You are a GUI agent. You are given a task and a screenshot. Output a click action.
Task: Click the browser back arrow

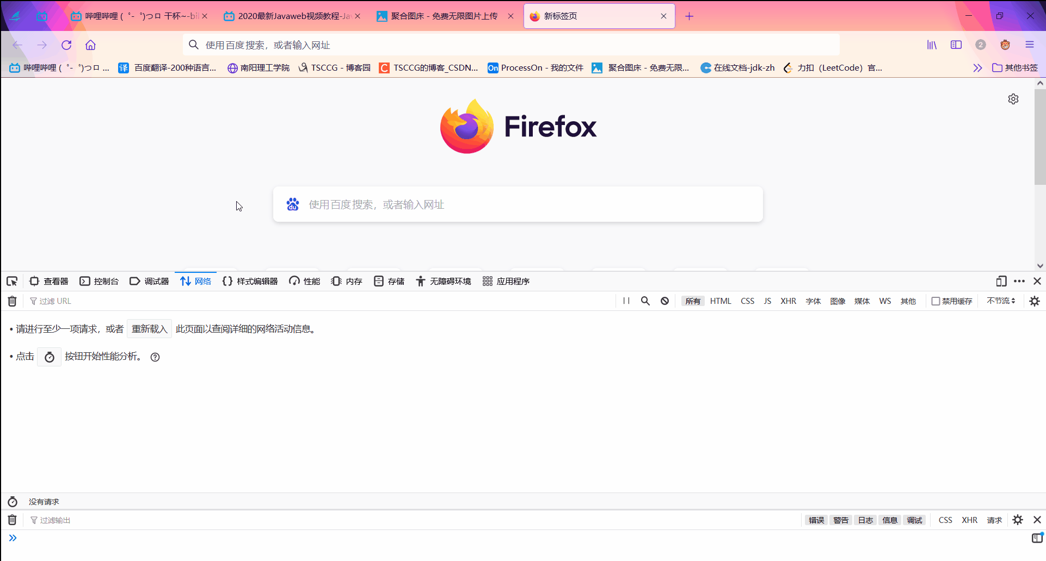[17, 45]
